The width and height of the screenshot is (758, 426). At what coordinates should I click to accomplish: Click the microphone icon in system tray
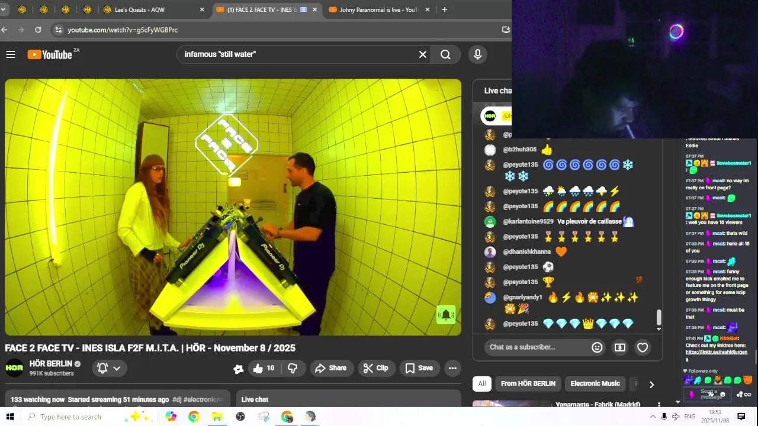tap(664, 417)
